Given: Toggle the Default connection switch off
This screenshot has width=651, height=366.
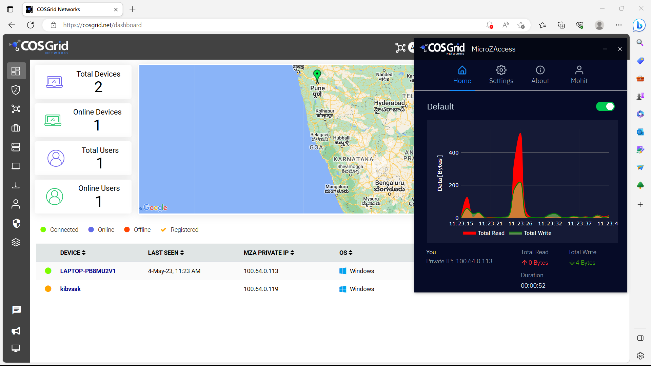Looking at the screenshot, I should tap(605, 107).
